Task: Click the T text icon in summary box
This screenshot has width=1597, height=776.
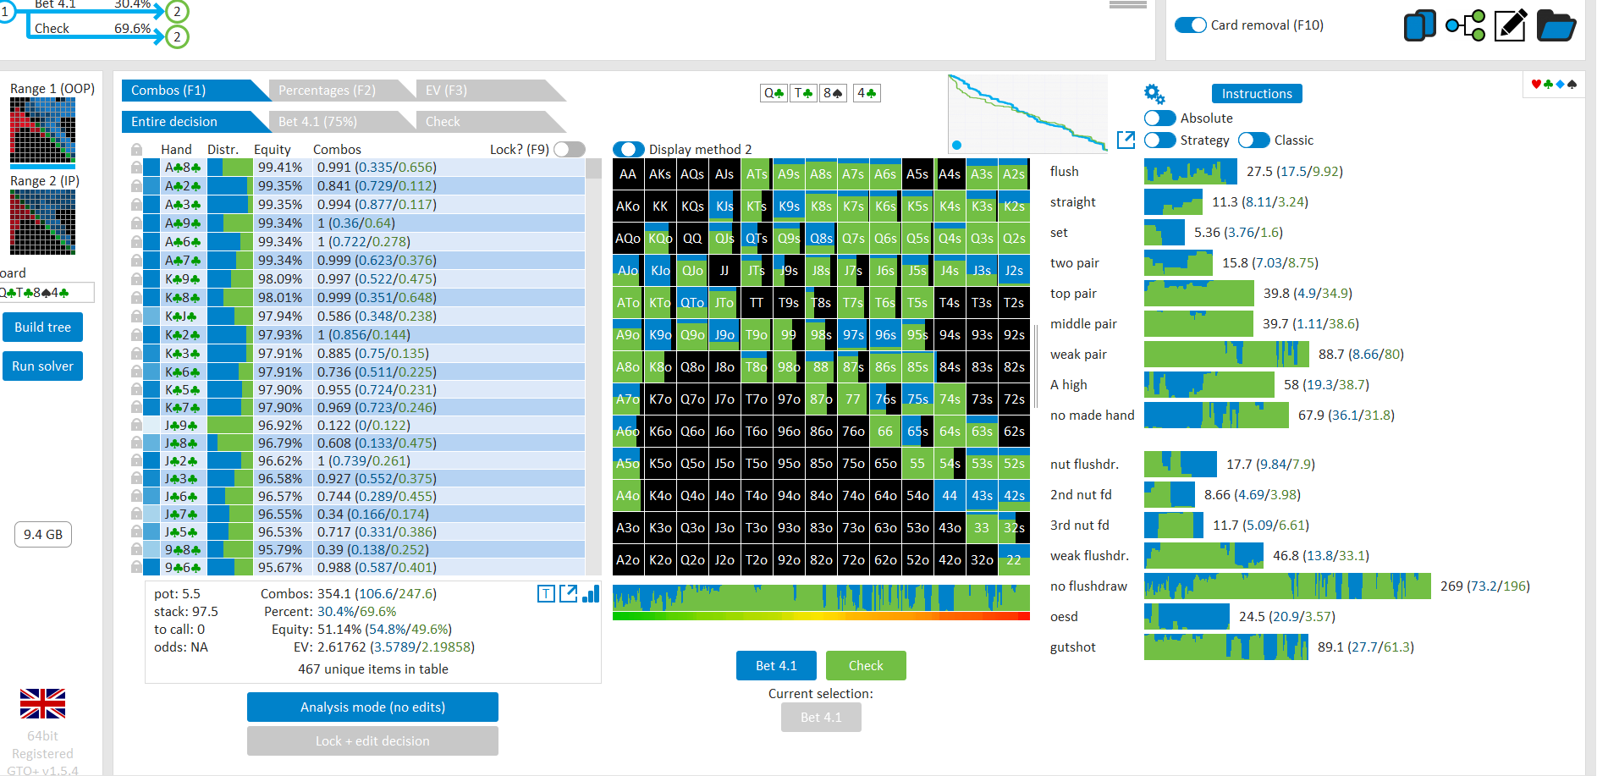Action: pyautogui.click(x=546, y=594)
